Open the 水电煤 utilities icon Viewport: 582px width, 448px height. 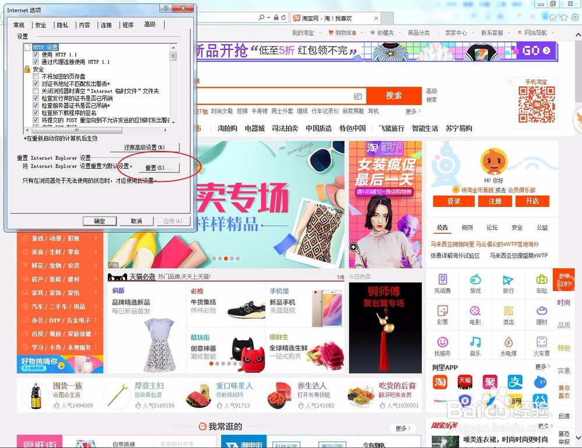(508, 342)
